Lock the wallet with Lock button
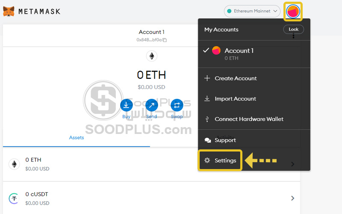The width and height of the screenshot is (342, 214). [x=293, y=29]
